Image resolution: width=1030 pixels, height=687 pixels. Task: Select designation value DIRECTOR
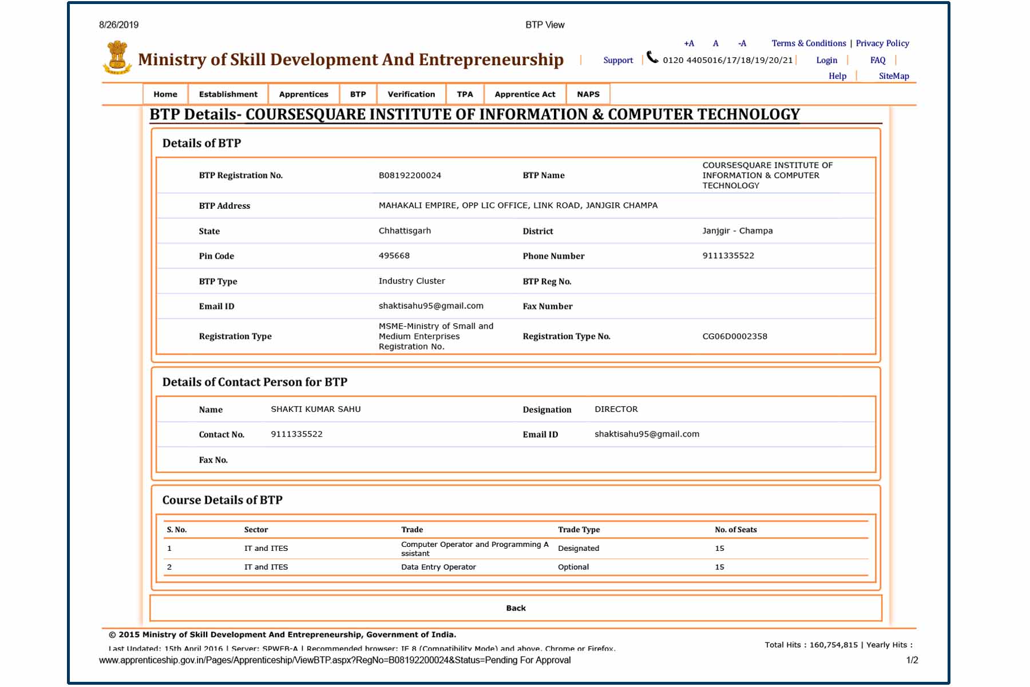pos(616,409)
